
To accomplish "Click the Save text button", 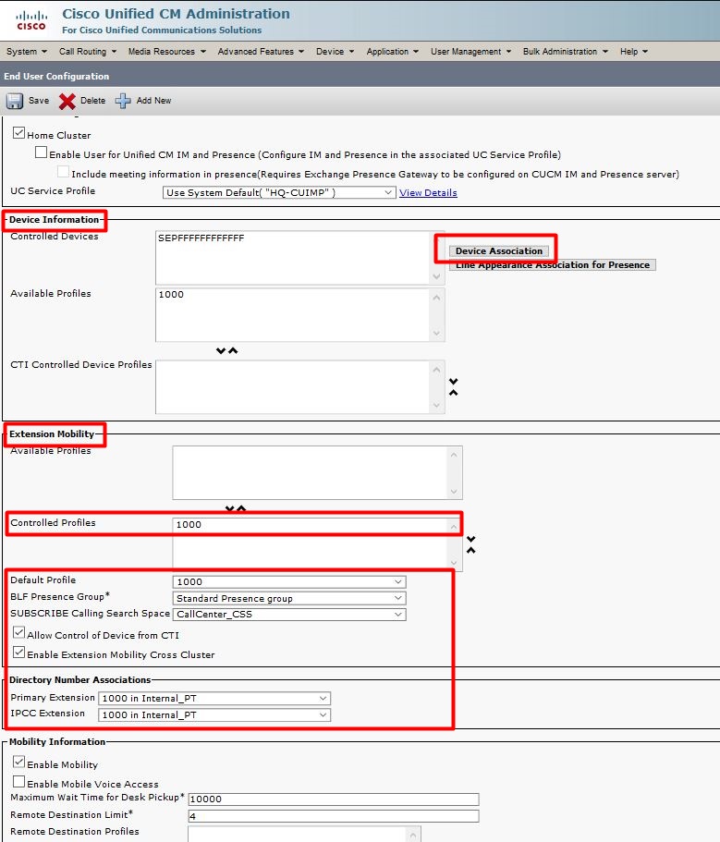I will pos(39,101).
